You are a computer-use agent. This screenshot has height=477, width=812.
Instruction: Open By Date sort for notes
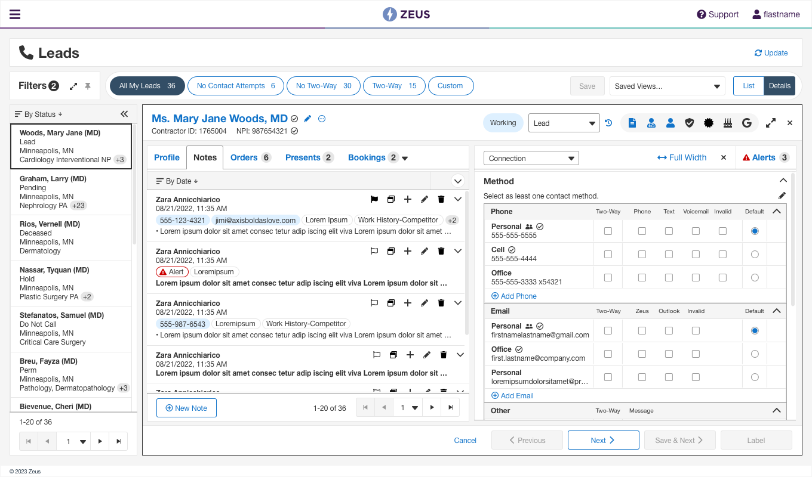(177, 181)
